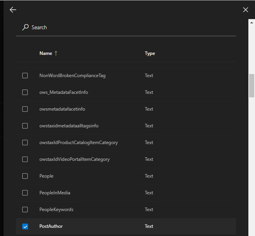Click the scrollbar up arrow

pos(251,22)
